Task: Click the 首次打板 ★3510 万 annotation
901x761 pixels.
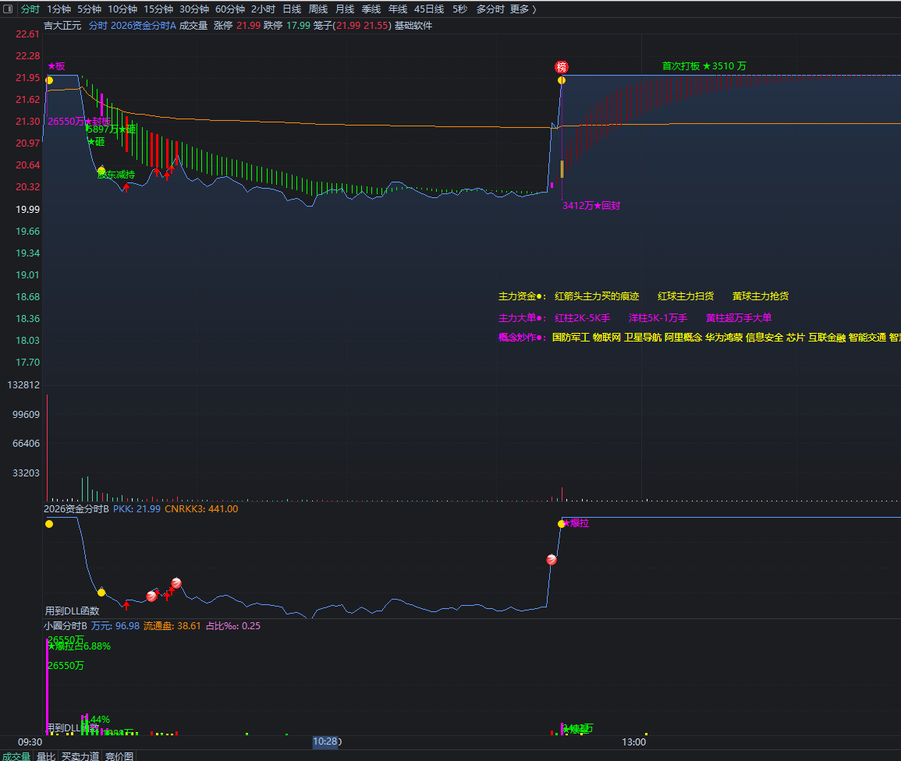Action: [x=704, y=66]
